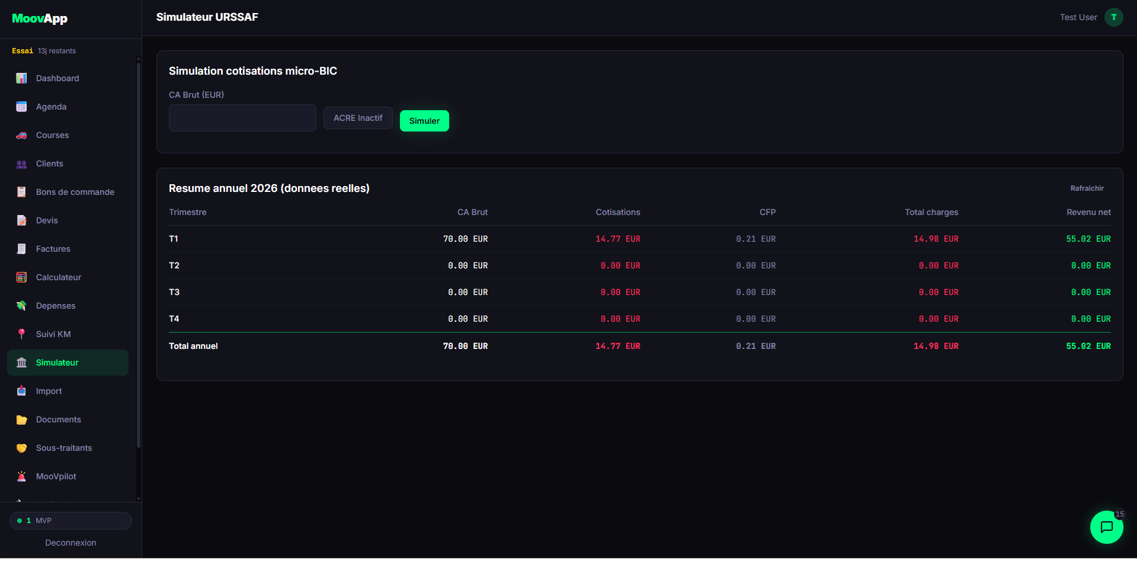
Task: Click the Test User name
Action: 1078,17
